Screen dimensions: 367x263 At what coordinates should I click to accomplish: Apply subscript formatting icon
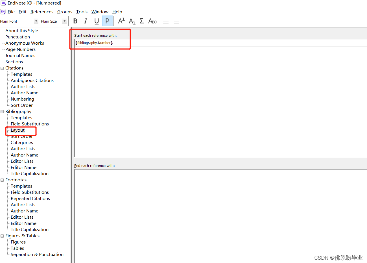click(x=132, y=21)
